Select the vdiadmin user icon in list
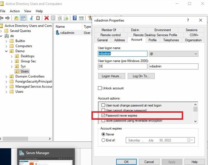The width and height of the screenshot is (208, 165). point(58,33)
